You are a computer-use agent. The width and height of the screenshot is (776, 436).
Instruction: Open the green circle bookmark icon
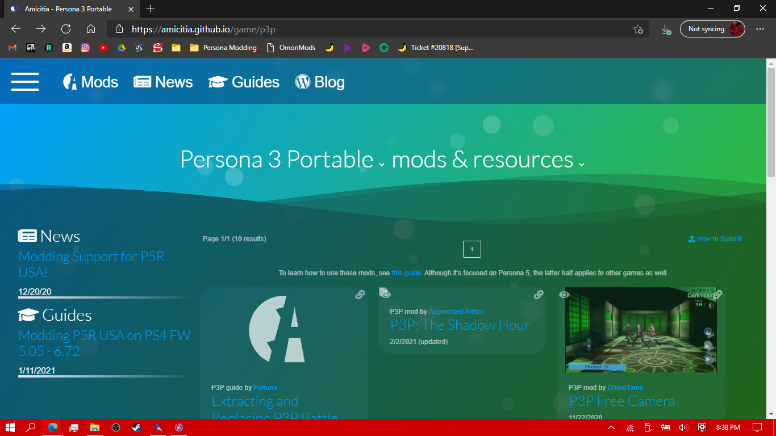(384, 48)
